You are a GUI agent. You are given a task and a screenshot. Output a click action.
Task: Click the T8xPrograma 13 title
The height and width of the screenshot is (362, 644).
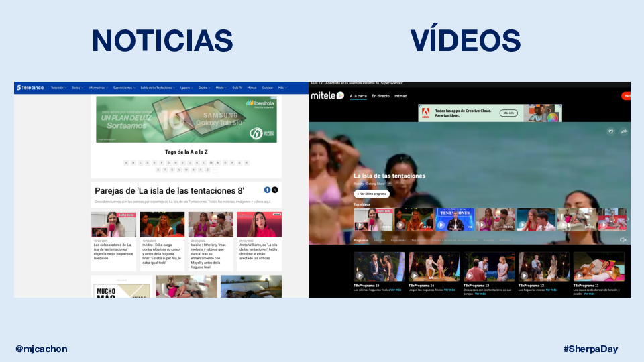[476, 286]
